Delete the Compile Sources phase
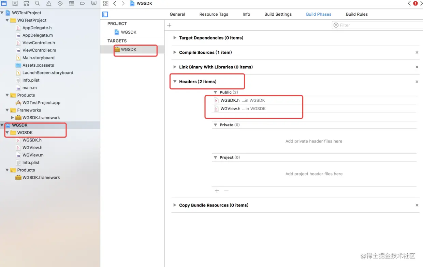This screenshot has width=423, height=267. coord(417,52)
